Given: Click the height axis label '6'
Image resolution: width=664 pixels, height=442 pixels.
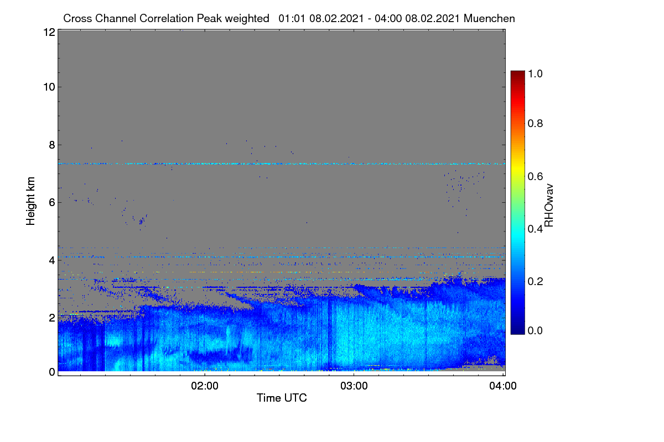Looking at the screenshot, I should [x=51, y=202].
